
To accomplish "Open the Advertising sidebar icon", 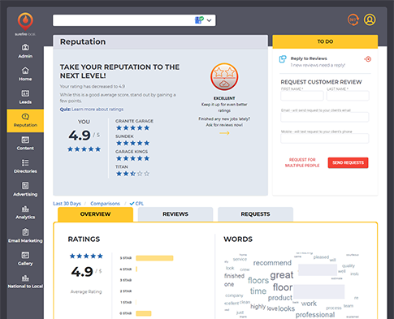I will tap(25, 186).
